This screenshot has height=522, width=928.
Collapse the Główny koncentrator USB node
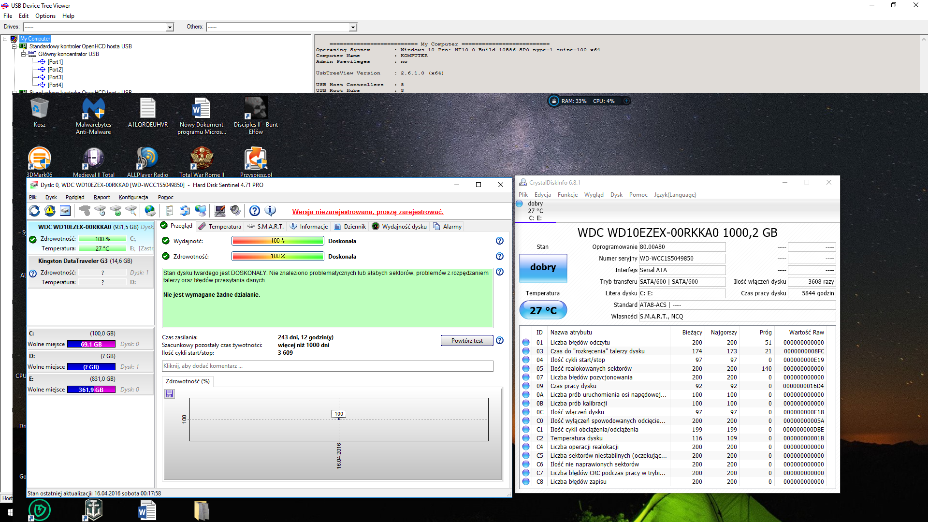click(x=23, y=54)
